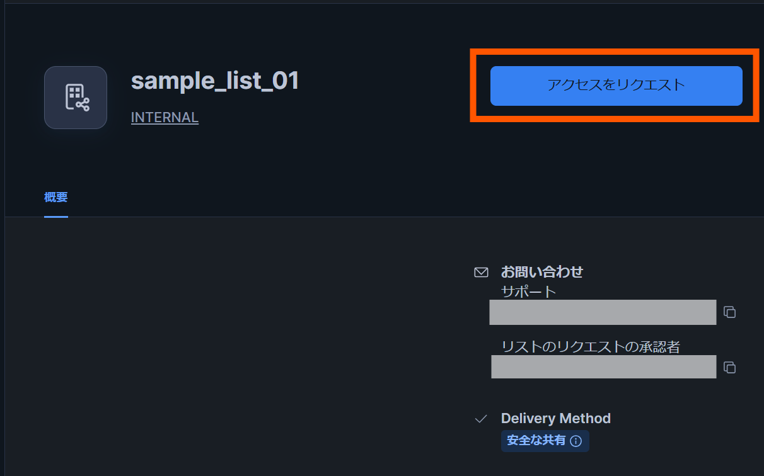The image size is (764, 476).
Task: Select the sample_list_01 title text
Action: coord(215,81)
